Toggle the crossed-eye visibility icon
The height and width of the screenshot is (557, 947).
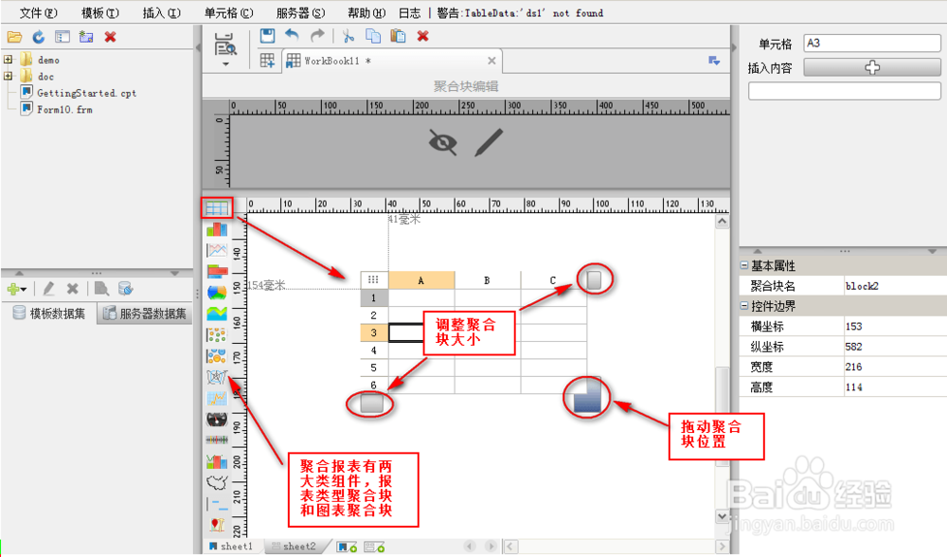pos(442,143)
